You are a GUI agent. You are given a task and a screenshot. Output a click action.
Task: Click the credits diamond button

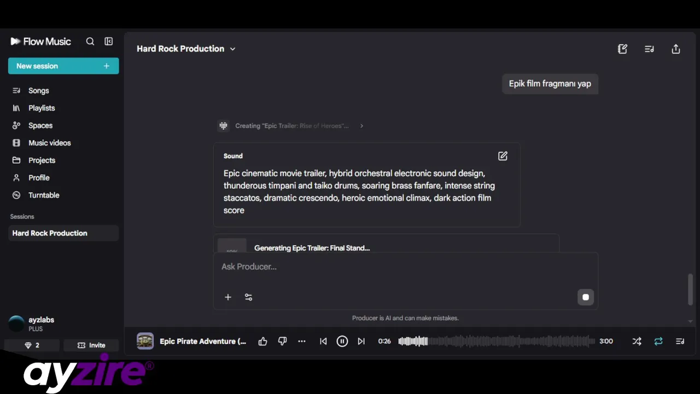click(32, 345)
